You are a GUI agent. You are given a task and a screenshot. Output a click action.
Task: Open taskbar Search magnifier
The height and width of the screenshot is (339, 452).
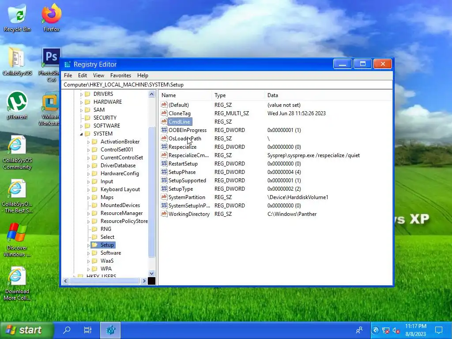[67, 330]
